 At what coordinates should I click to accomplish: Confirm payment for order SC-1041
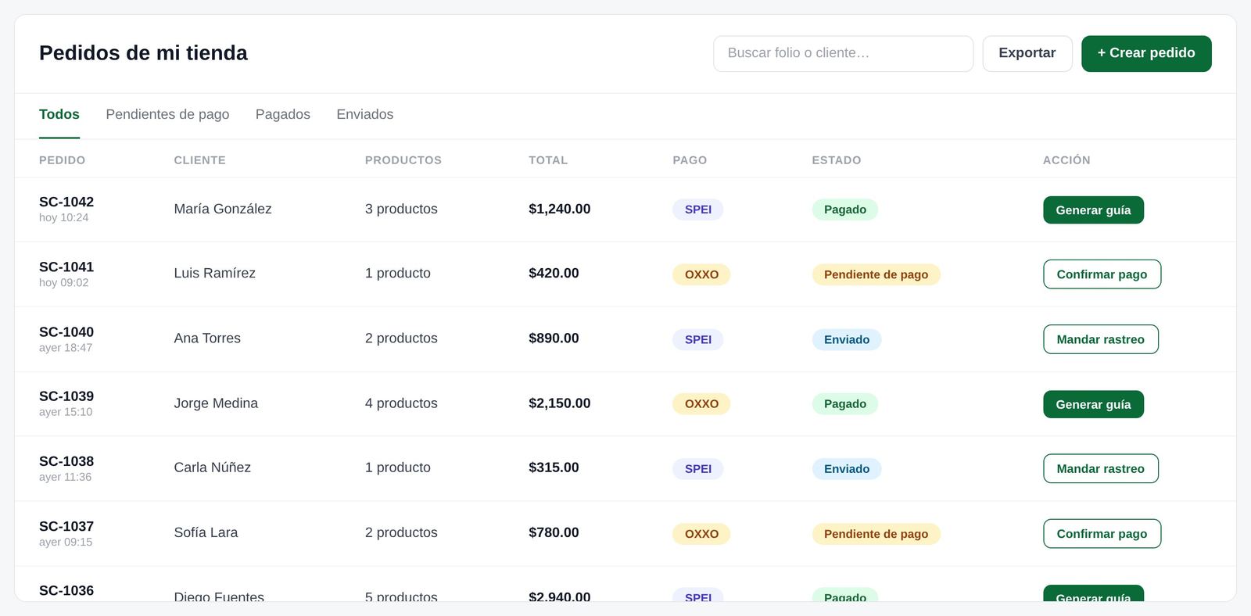(1102, 274)
